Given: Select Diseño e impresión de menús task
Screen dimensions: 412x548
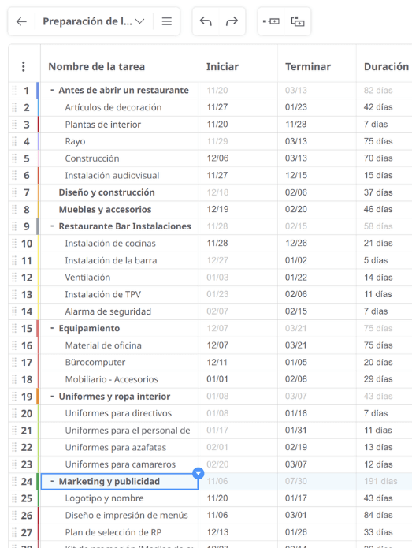Looking at the screenshot, I should 126,515.
